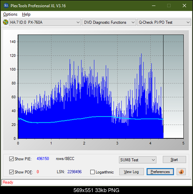This screenshot has width=193, height=194.
Task: Click the Preferences button
Action: pyautogui.click(x=160, y=172)
